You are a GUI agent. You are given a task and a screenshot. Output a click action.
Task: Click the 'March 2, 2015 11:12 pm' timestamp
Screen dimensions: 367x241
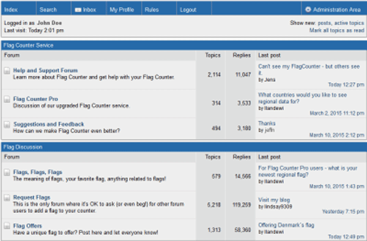pos(337,113)
